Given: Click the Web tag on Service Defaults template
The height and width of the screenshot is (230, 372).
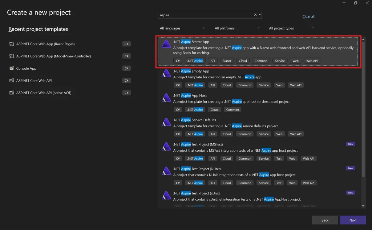Looking at the screenshot, I should tap(279, 134).
